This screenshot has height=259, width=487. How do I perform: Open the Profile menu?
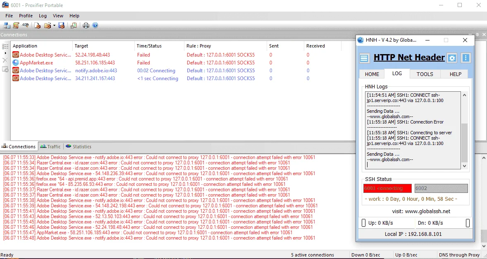point(26,16)
